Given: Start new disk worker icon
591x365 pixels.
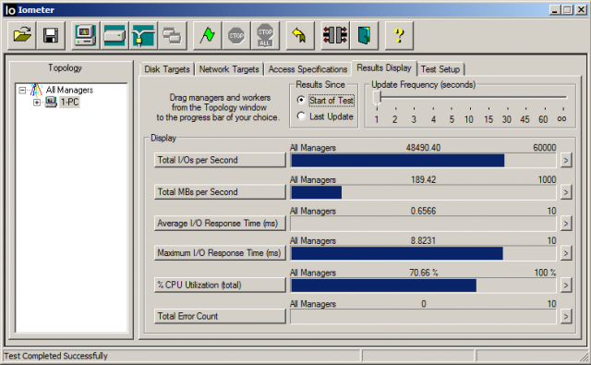Looking at the screenshot, I should click(x=115, y=35).
